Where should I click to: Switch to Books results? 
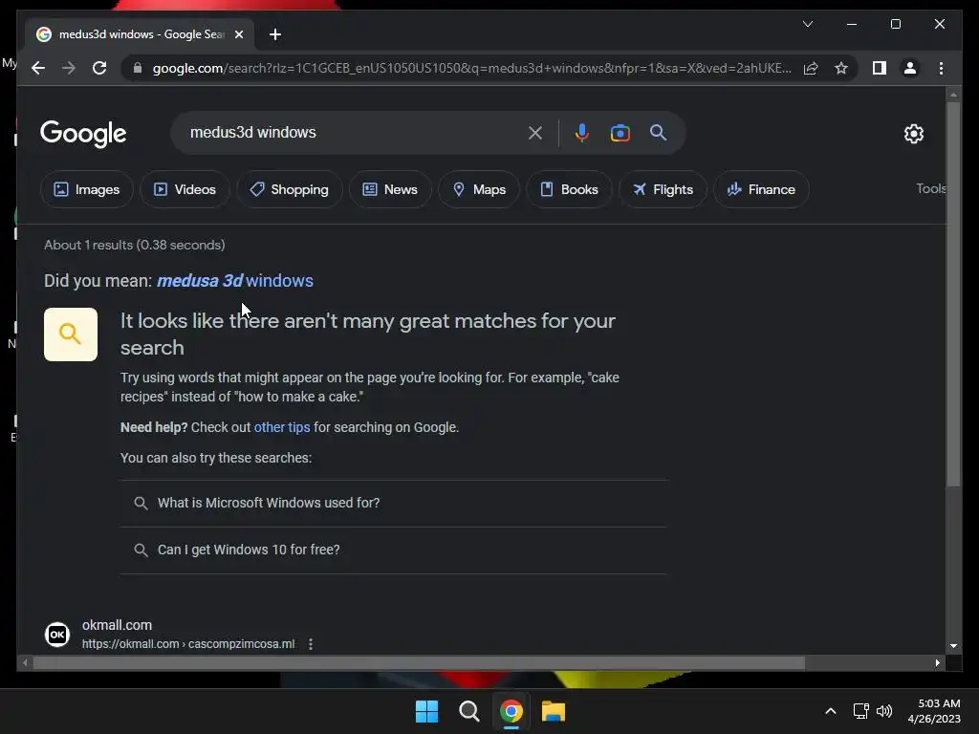(x=569, y=189)
